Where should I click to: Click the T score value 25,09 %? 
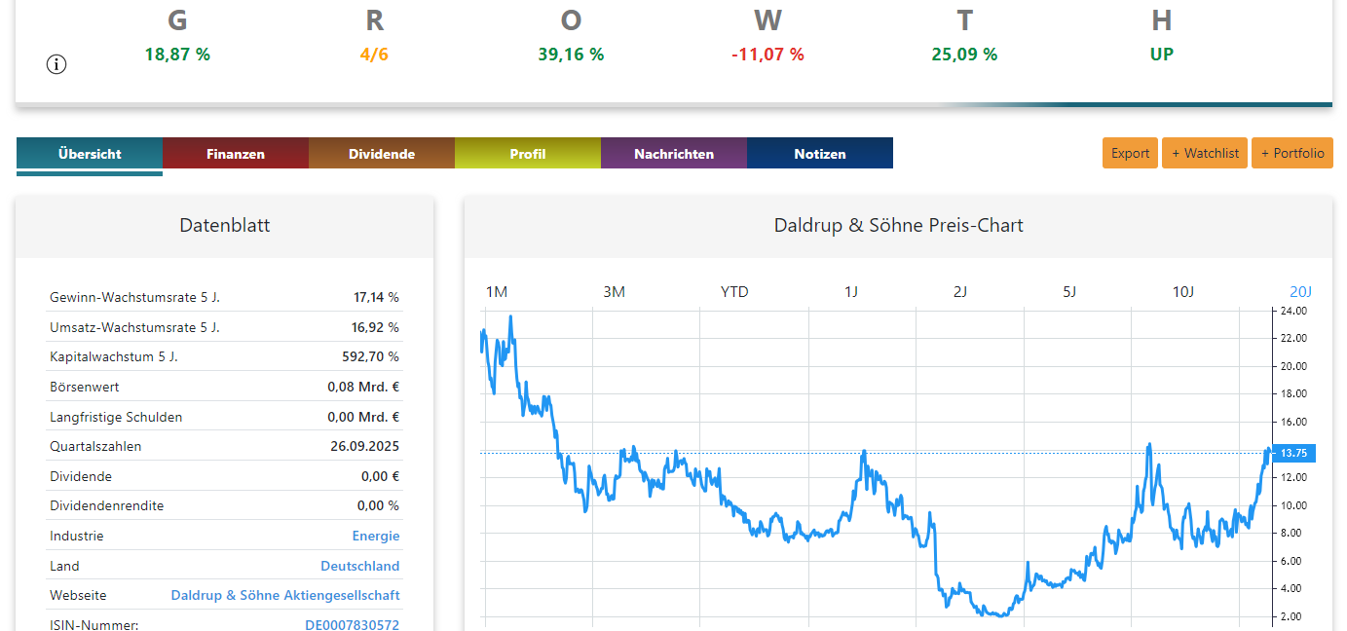coord(964,55)
